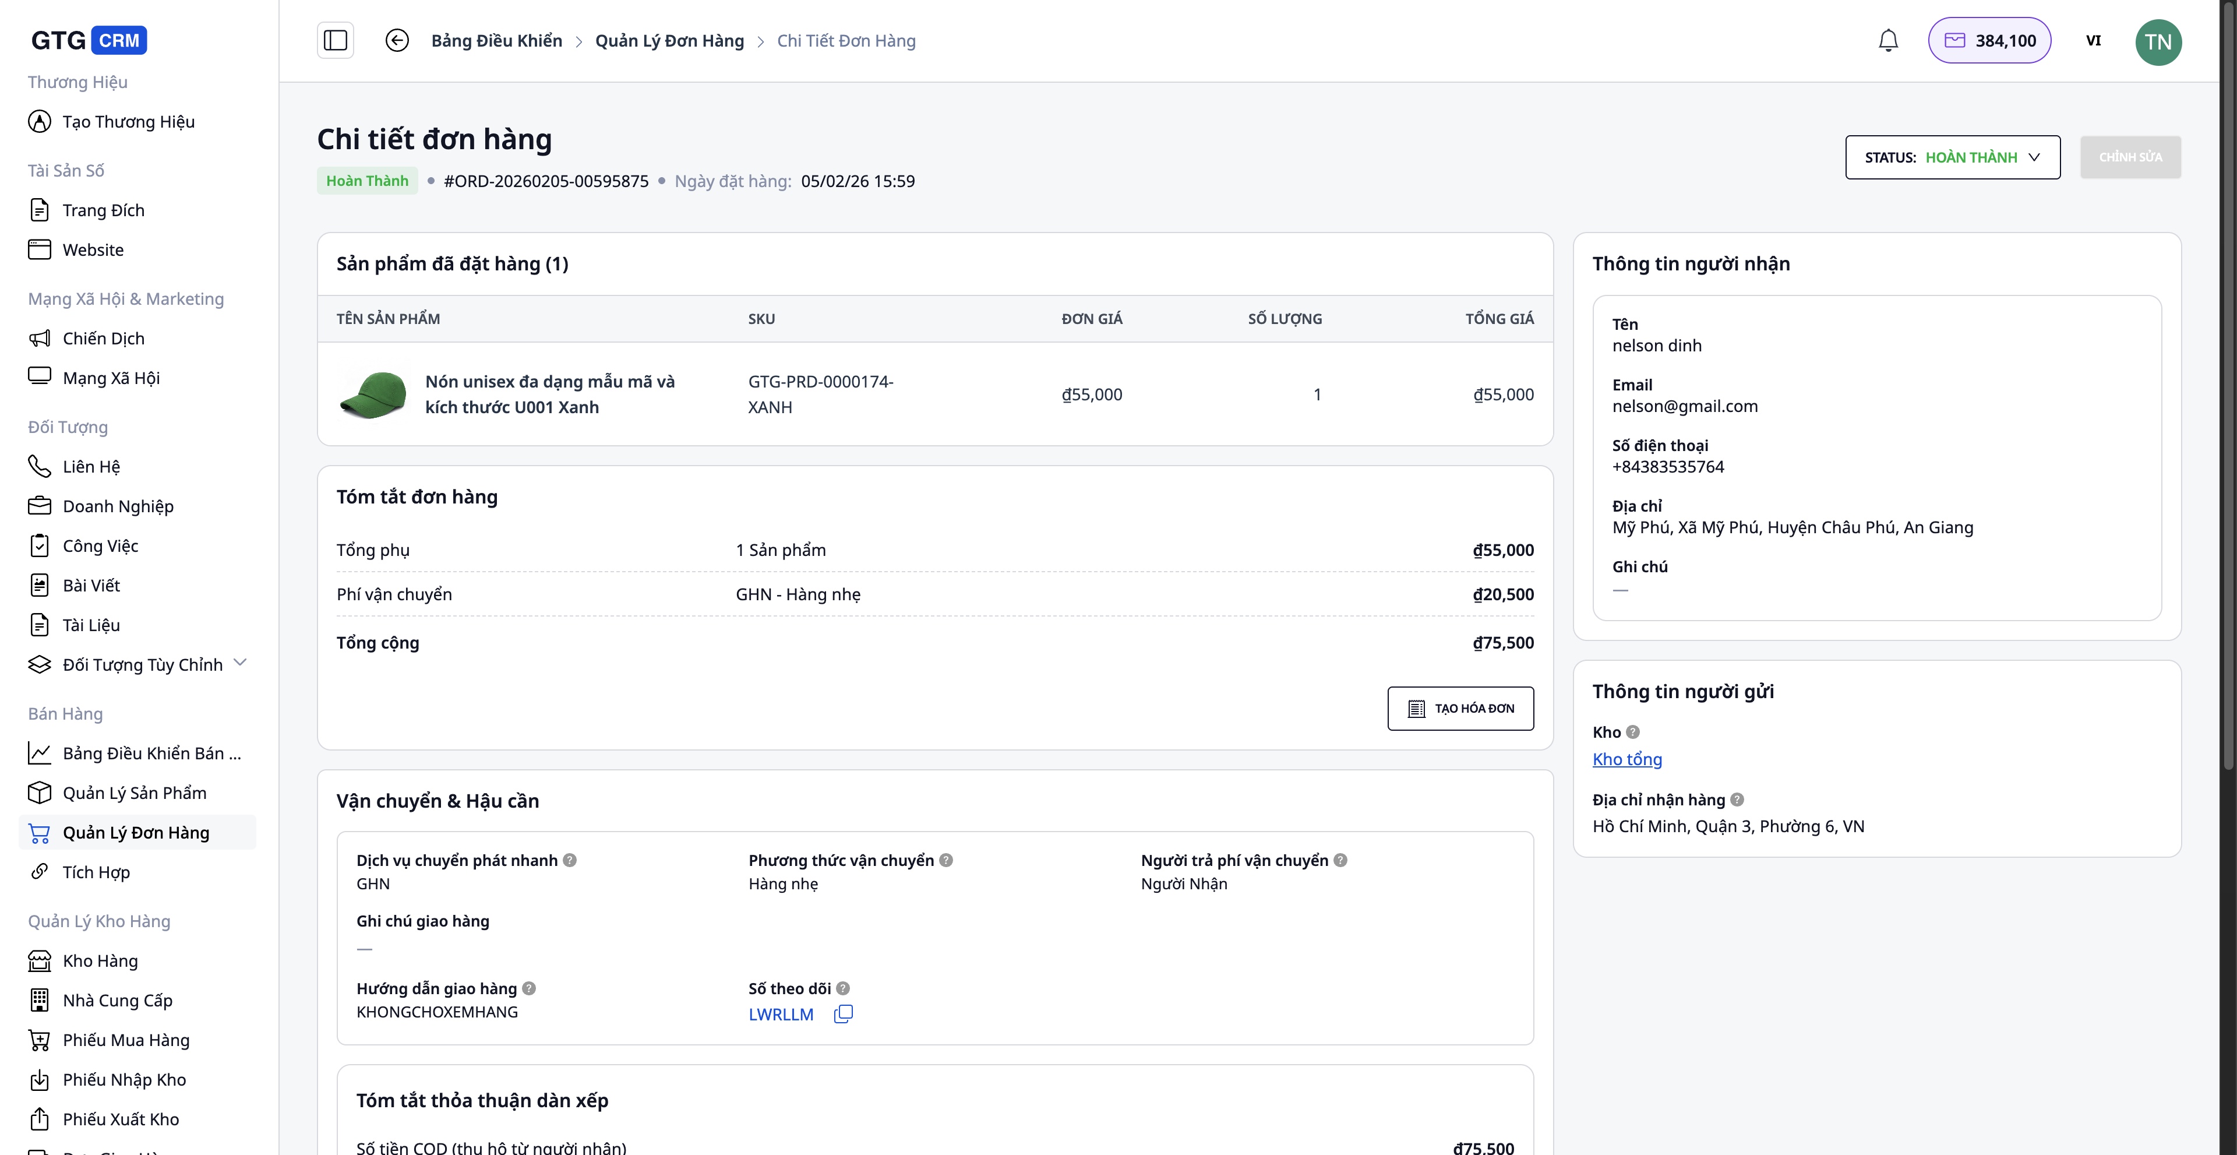
Task: Open the Kho tổng warehouse link
Action: coord(1626,759)
